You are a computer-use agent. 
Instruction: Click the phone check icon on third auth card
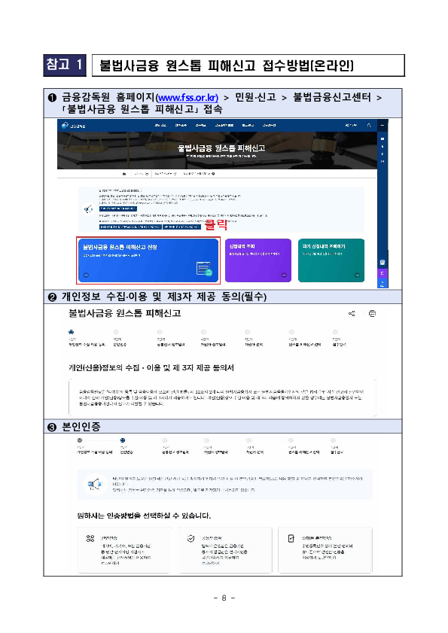point(291,538)
